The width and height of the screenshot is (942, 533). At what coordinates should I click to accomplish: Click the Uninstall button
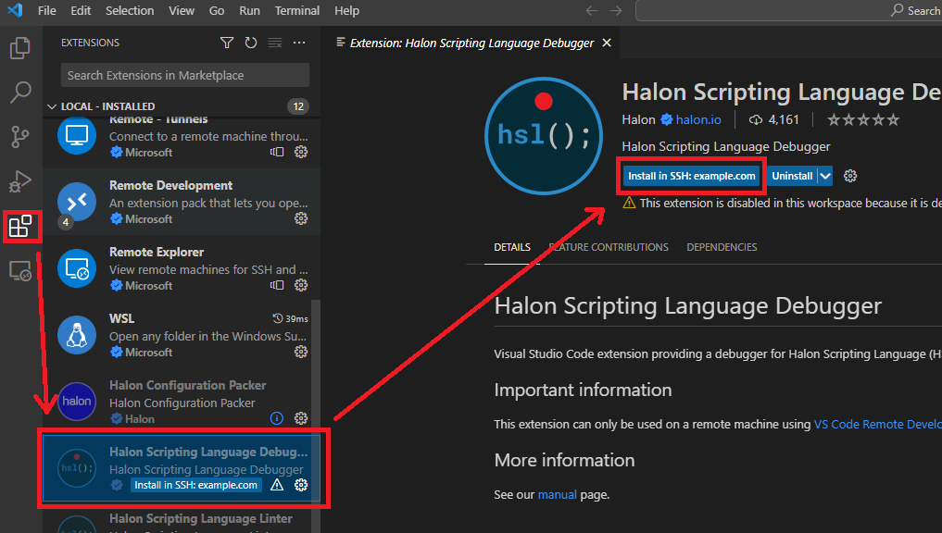792,176
